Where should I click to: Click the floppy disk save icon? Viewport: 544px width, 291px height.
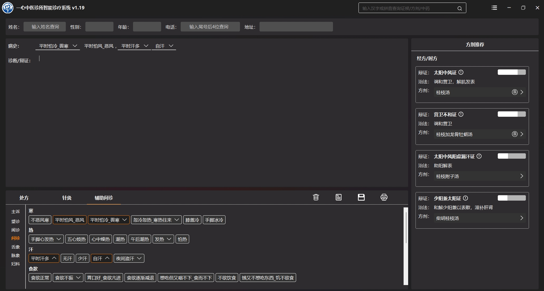pyautogui.click(x=361, y=197)
